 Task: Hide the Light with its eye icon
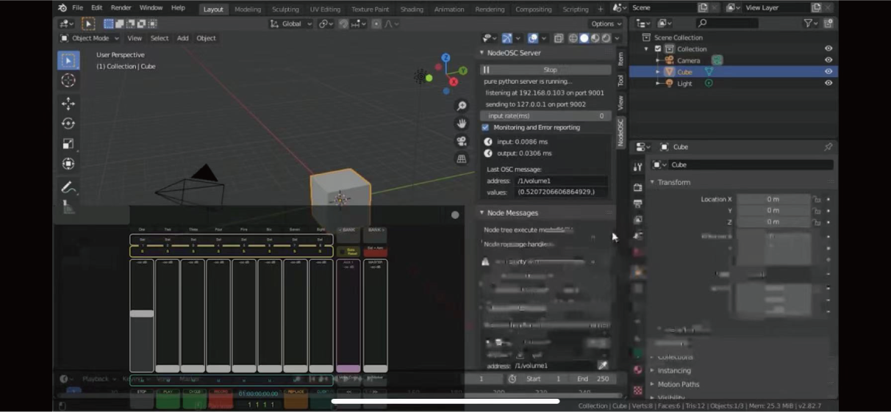tap(829, 83)
